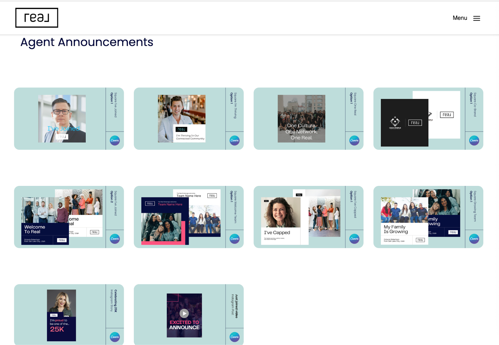The height and width of the screenshot is (345, 499).
Task: Open Canva badge on Square Co-Brand card
Action: tap(474, 140)
